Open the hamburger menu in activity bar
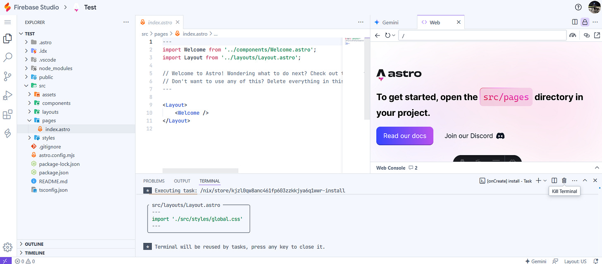Image resolution: width=602 pixels, height=264 pixels. (x=7, y=22)
